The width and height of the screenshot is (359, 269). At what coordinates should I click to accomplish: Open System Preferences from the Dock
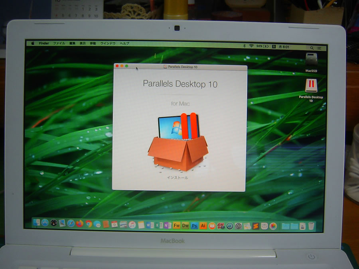[239, 226]
